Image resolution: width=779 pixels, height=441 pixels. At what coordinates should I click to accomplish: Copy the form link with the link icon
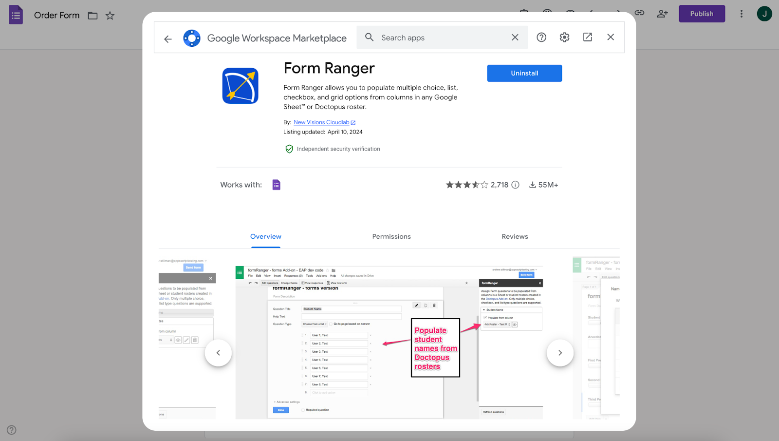pyautogui.click(x=639, y=13)
